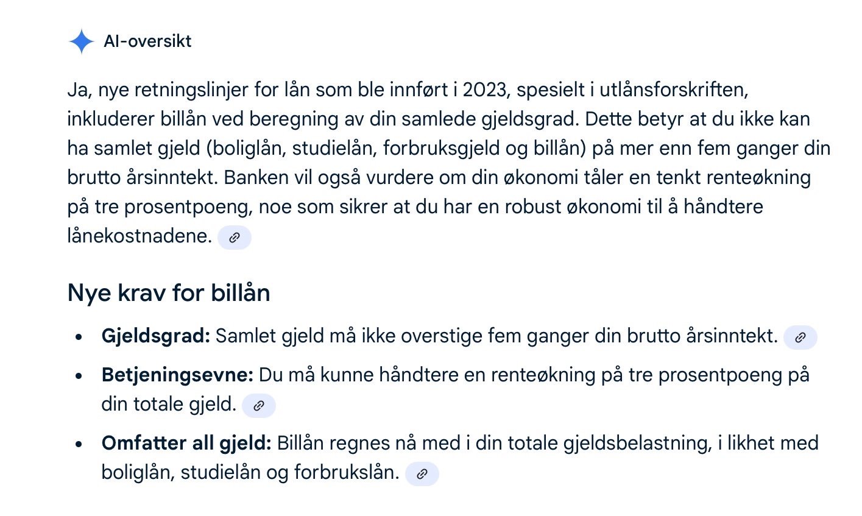The image size is (862, 516).
Task: Click the bullet dot before Gjeldsgrad
Action: (79, 337)
